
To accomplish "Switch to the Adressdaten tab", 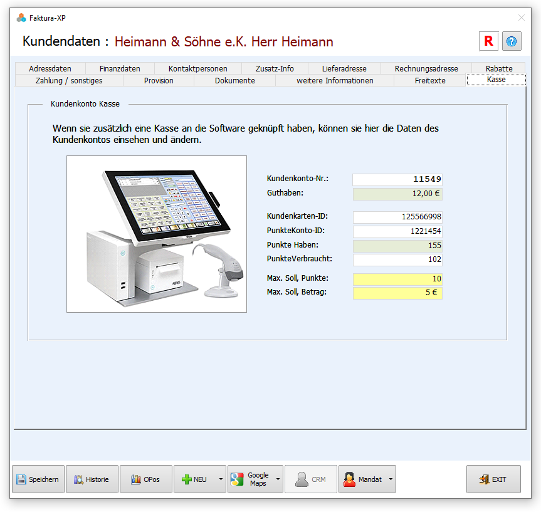I will [50, 68].
